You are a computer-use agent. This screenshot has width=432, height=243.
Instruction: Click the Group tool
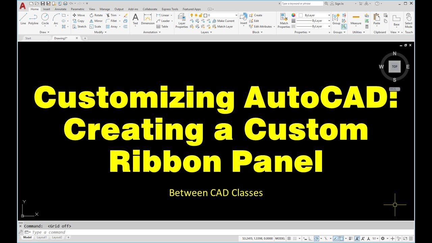tap(336, 19)
